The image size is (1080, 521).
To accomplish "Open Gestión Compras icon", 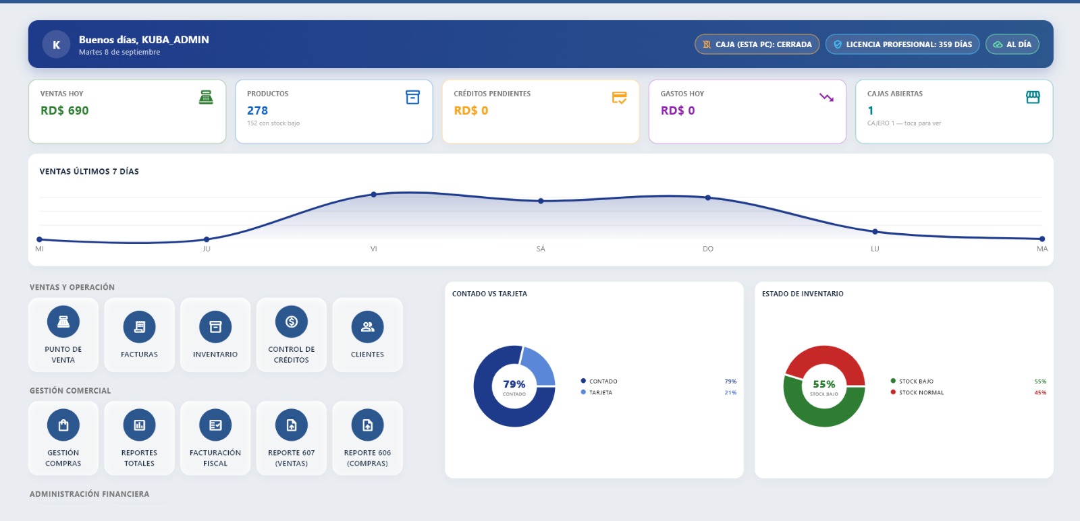I will [63, 425].
